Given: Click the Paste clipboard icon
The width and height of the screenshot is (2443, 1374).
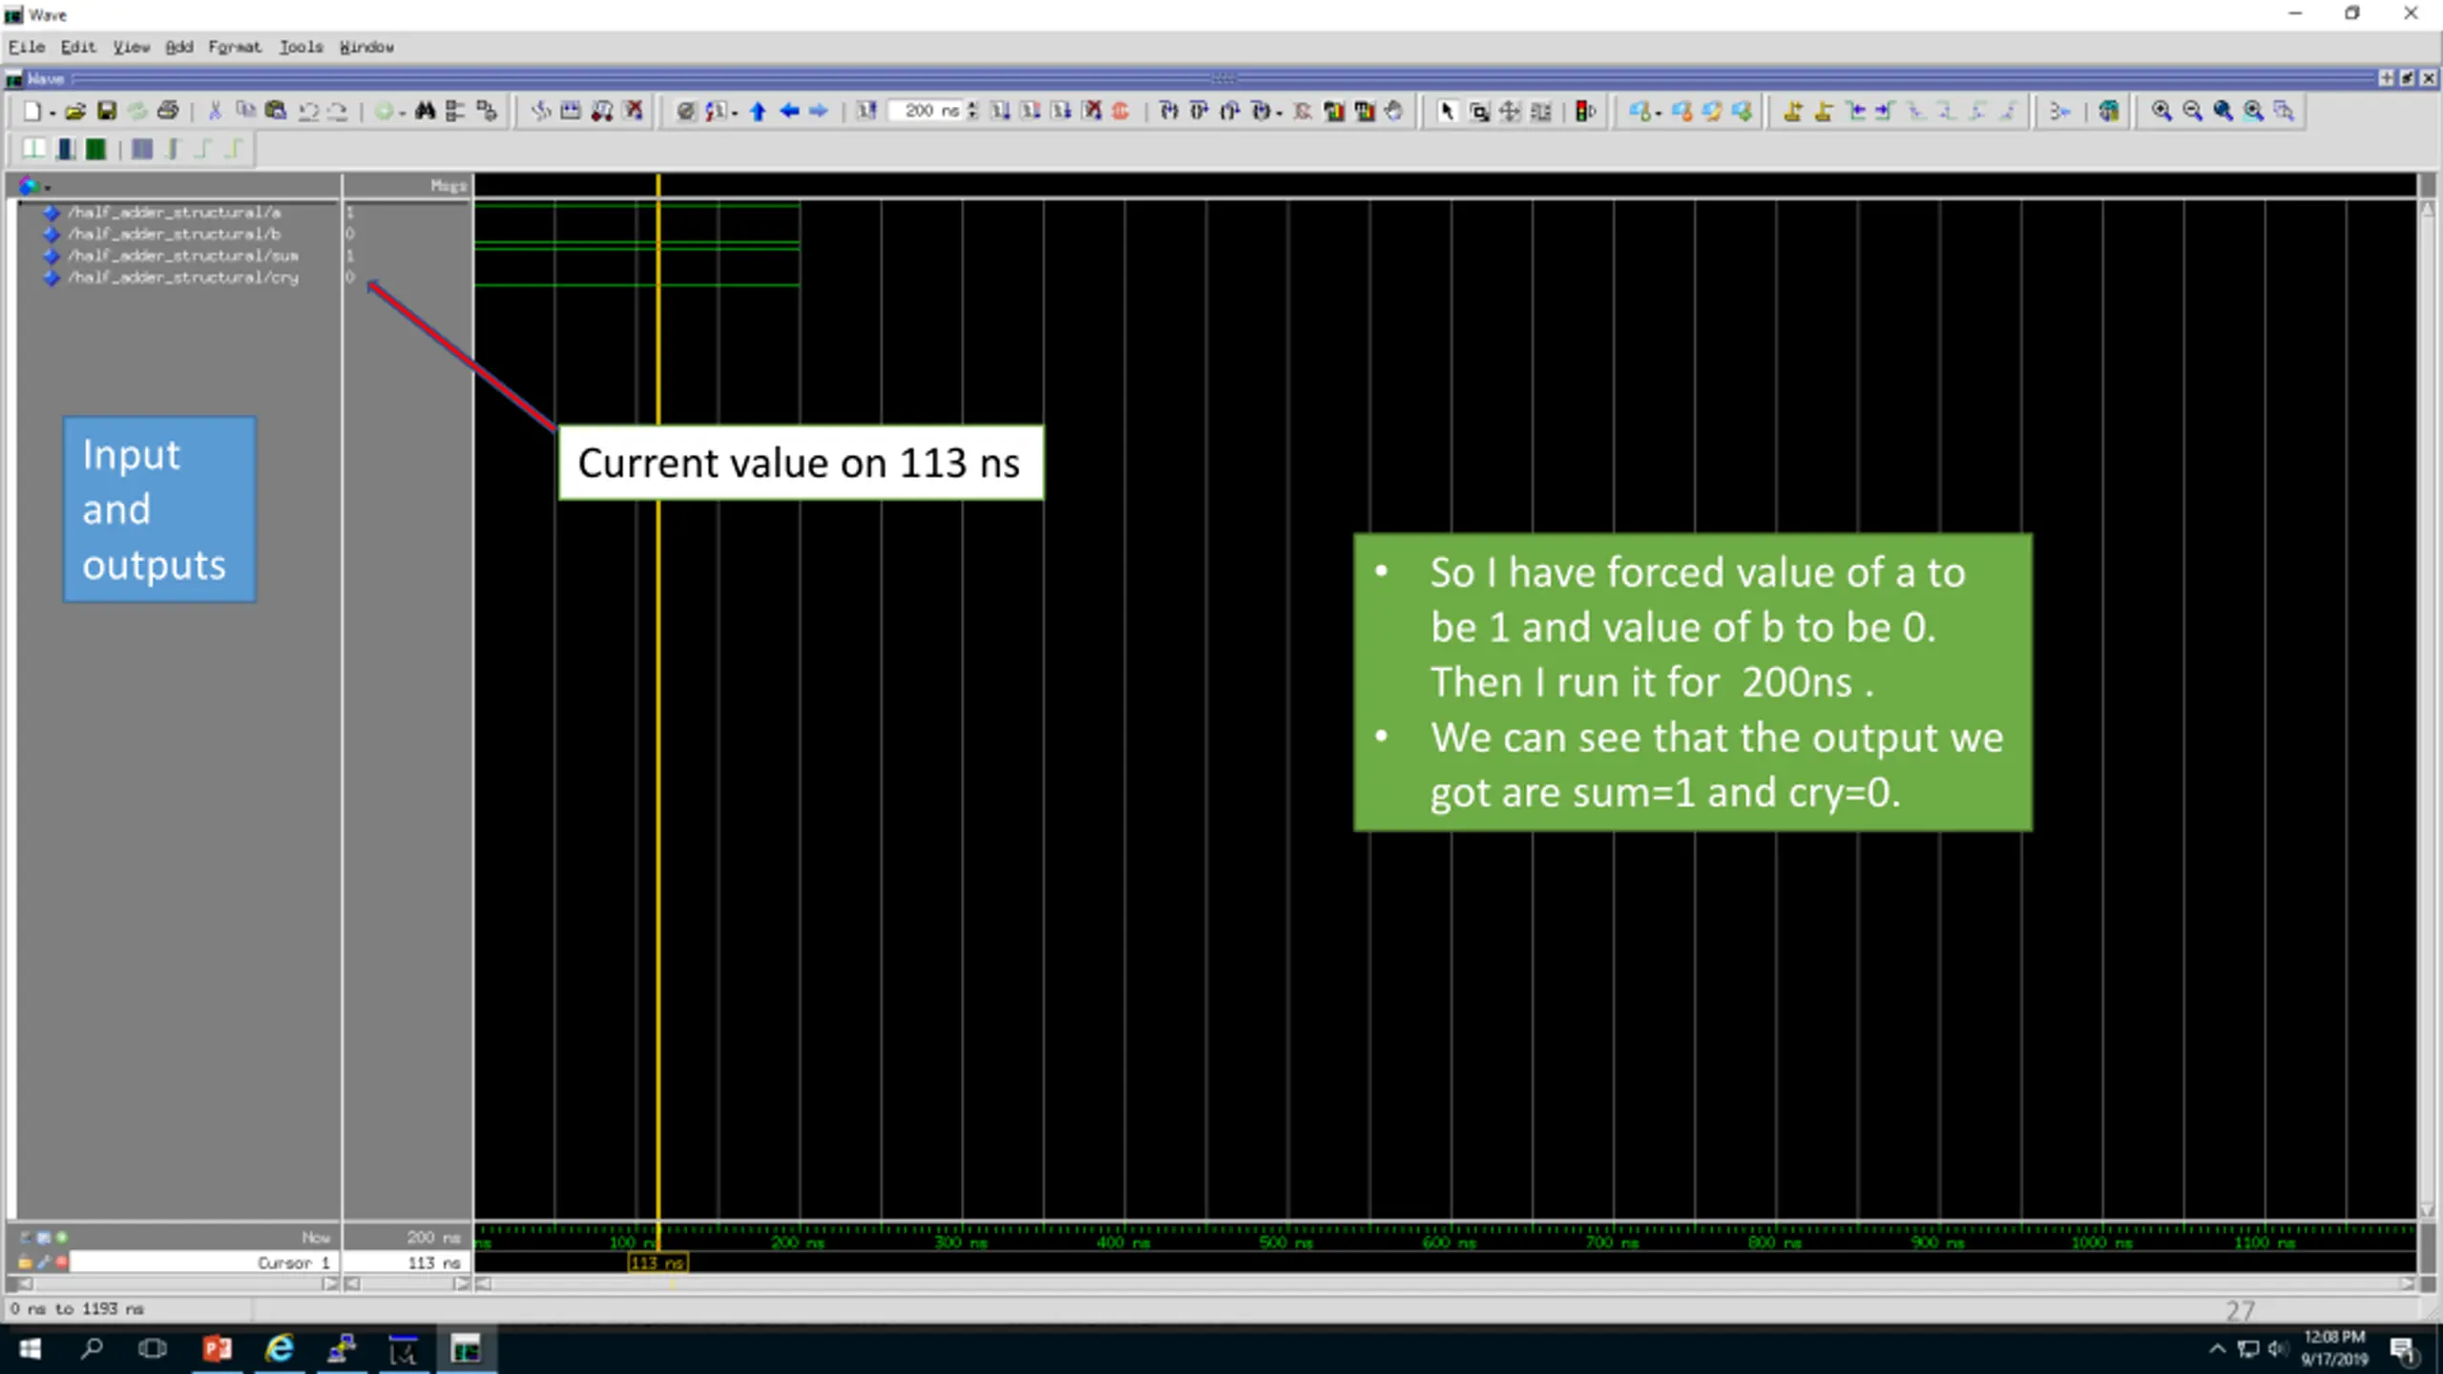Looking at the screenshot, I should tap(276, 112).
